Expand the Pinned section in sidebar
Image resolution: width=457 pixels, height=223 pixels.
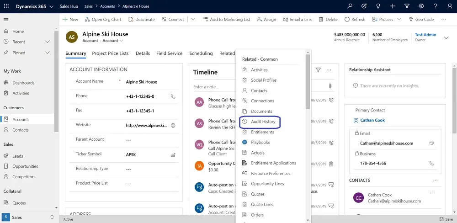tap(47, 53)
